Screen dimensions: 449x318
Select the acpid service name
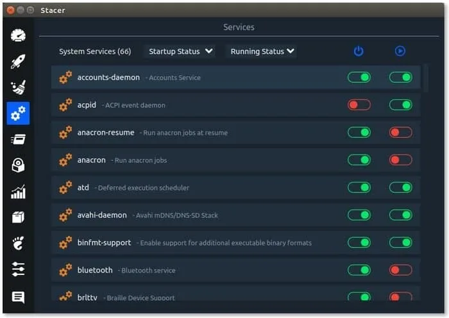click(x=87, y=105)
